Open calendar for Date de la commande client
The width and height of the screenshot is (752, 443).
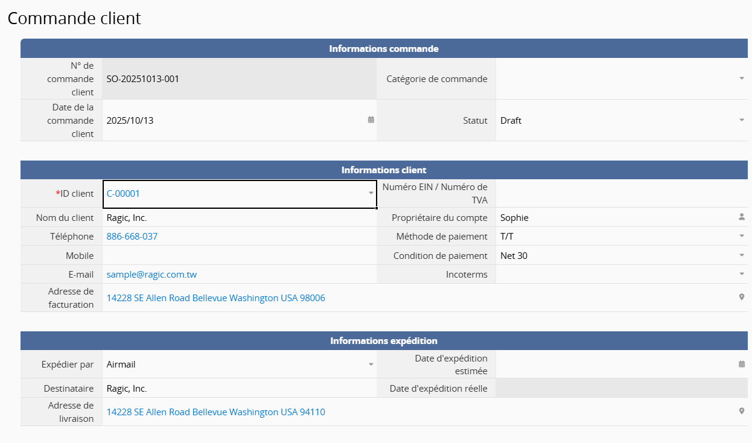point(371,120)
